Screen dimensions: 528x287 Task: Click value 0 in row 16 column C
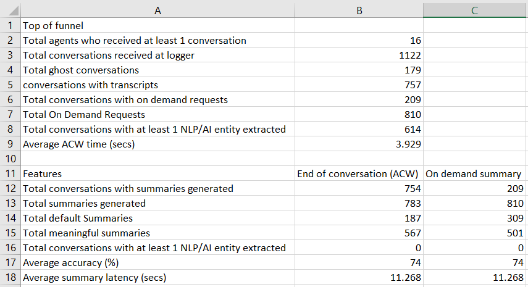474,247
